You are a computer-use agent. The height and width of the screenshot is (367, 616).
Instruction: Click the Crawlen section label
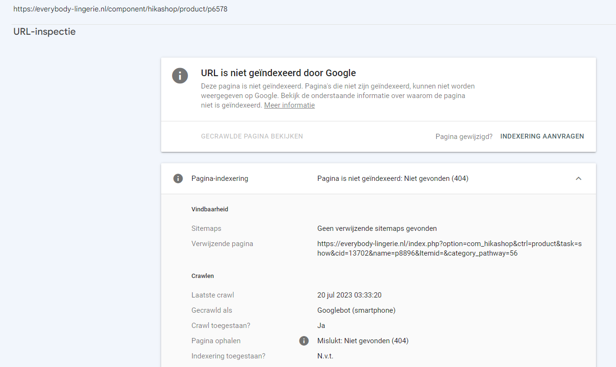pos(203,276)
